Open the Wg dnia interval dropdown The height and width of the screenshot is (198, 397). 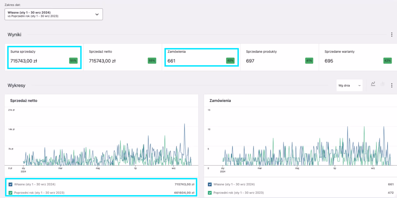[349, 86]
